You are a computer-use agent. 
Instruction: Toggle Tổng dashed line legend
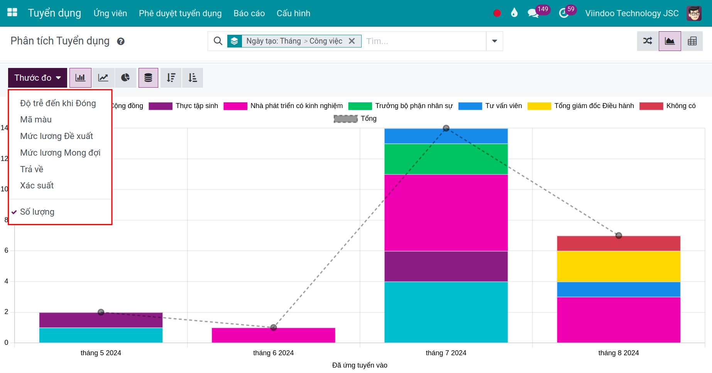[x=355, y=119]
